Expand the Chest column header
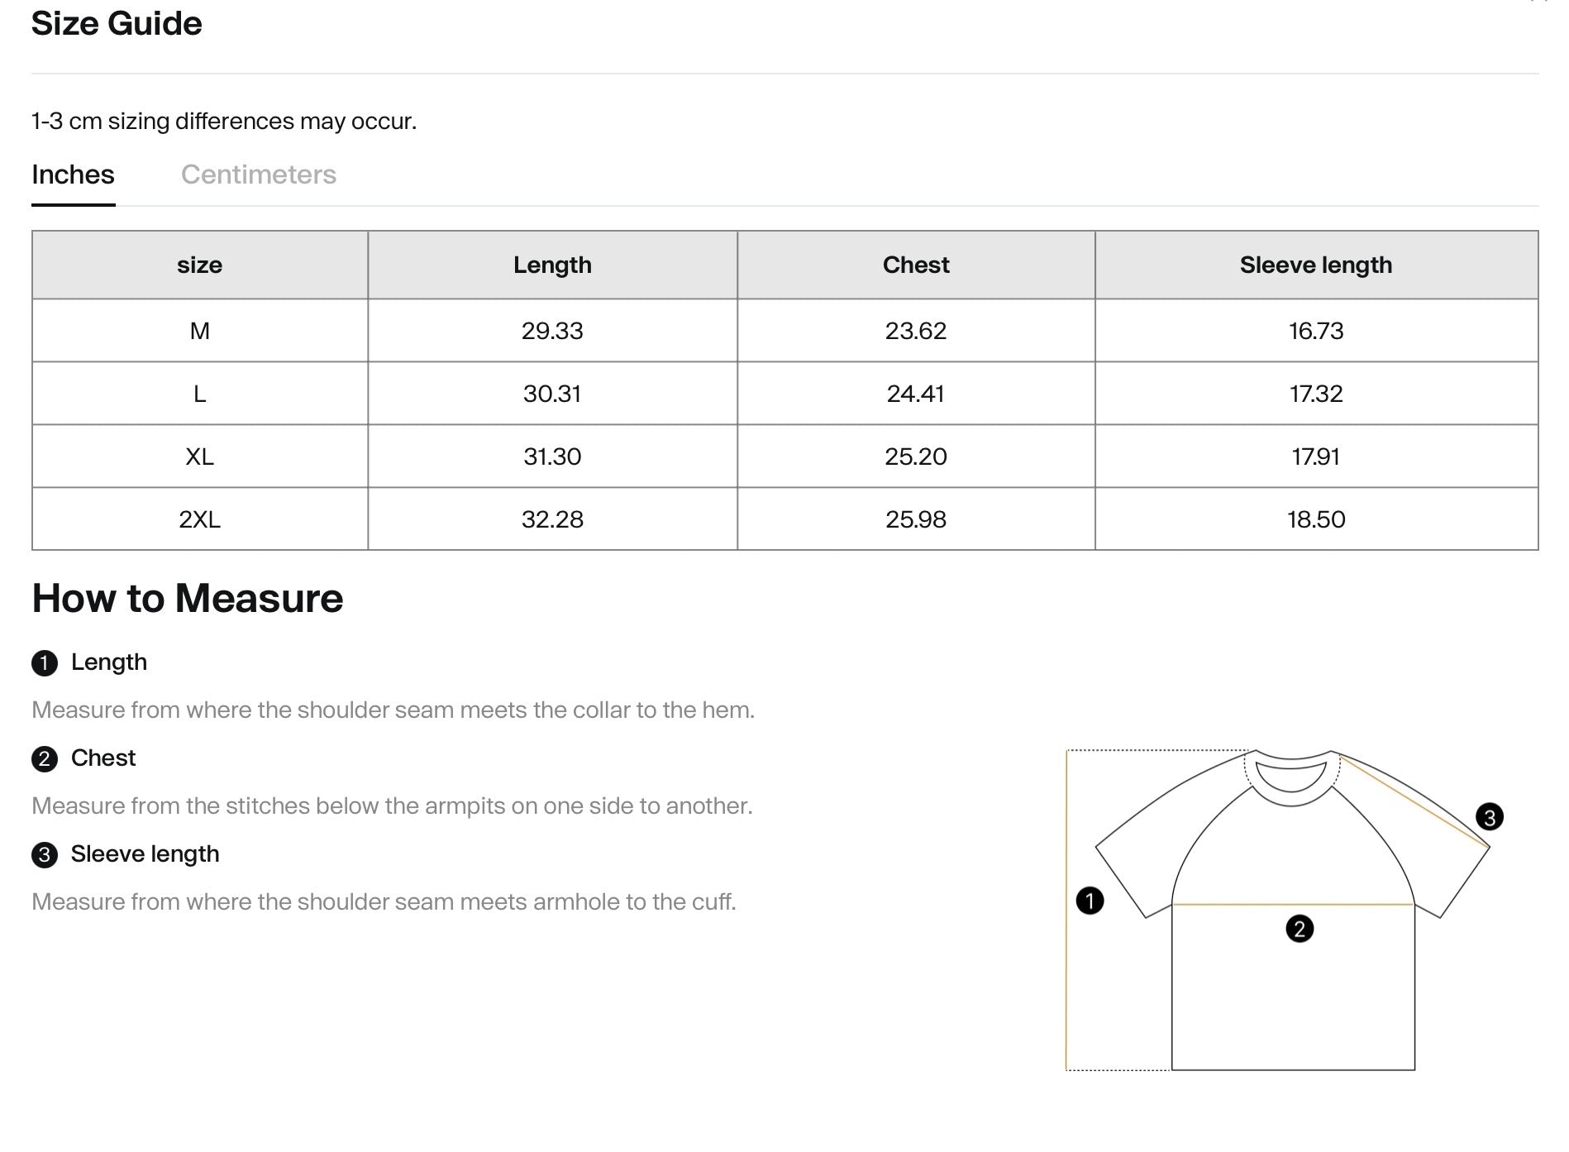 [916, 265]
